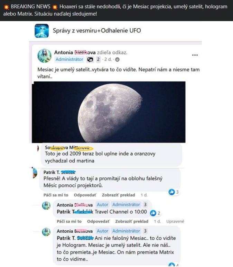
Task: Click Odpovedať under the Travel Channel reply
Action: pyautogui.click(x=98, y=221)
